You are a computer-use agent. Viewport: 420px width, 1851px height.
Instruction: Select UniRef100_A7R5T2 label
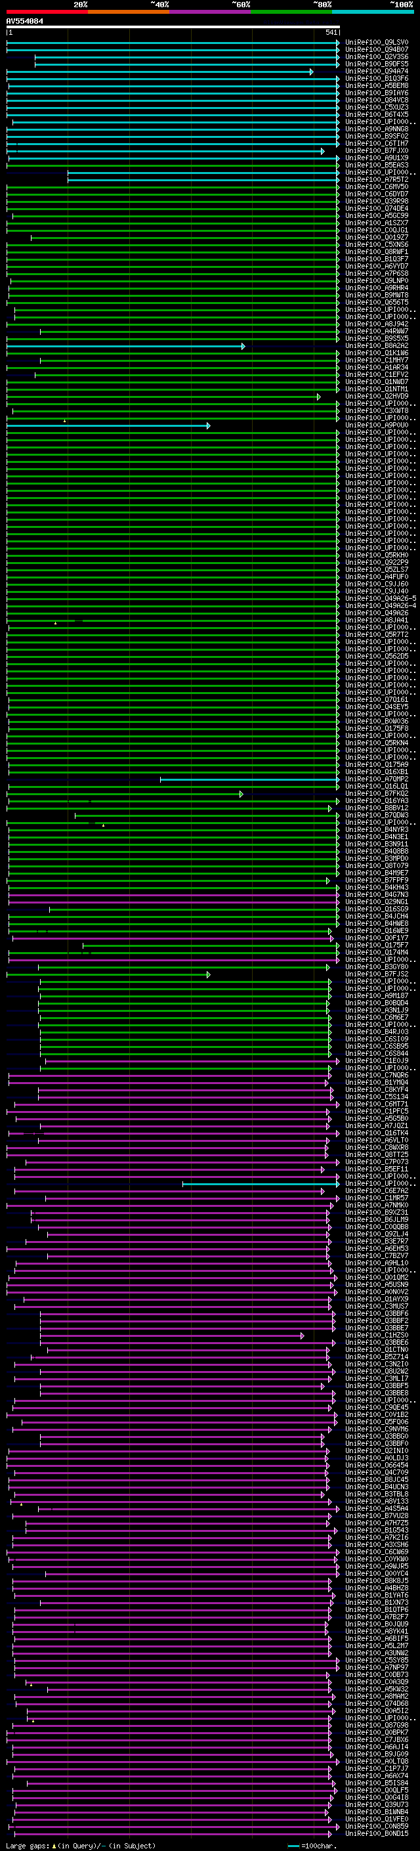click(x=376, y=180)
